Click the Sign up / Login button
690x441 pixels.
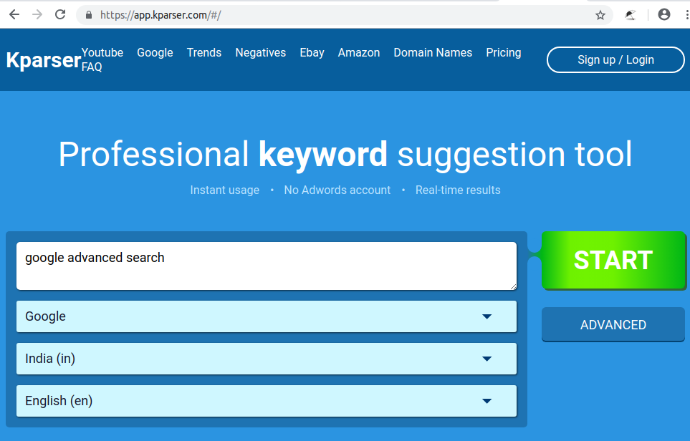615,59
